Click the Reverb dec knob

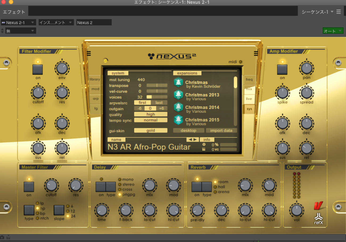[x=221, y=210]
